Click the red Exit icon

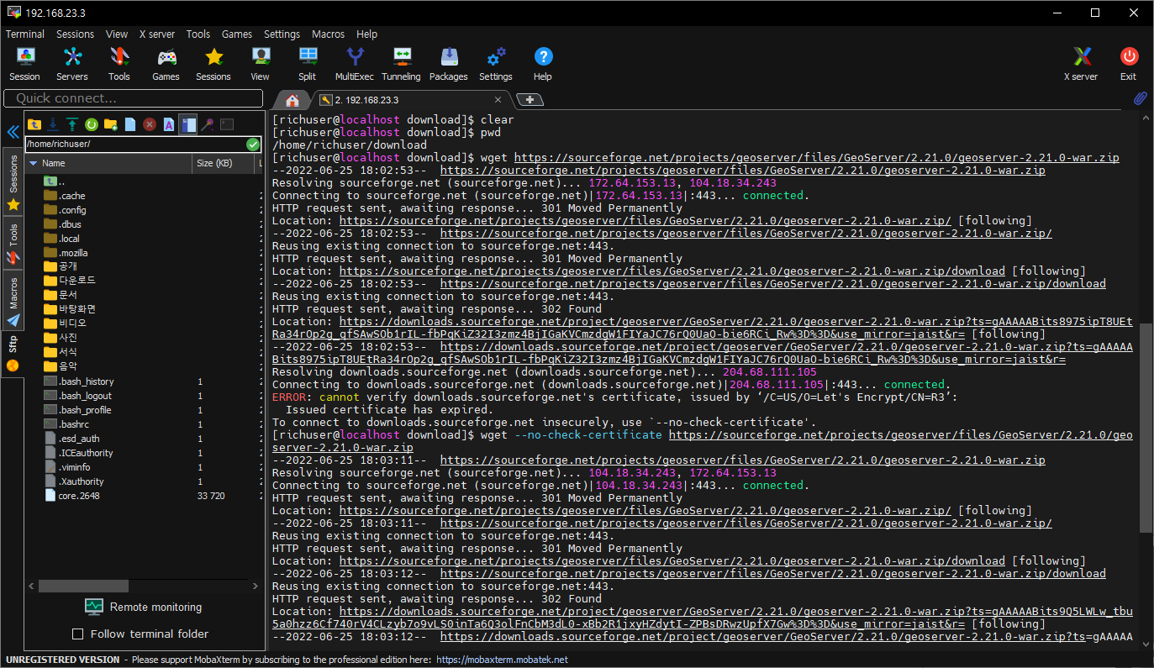pos(1129,64)
